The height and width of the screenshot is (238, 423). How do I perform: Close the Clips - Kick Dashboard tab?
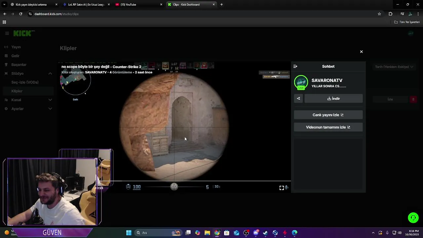pos(214,5)
